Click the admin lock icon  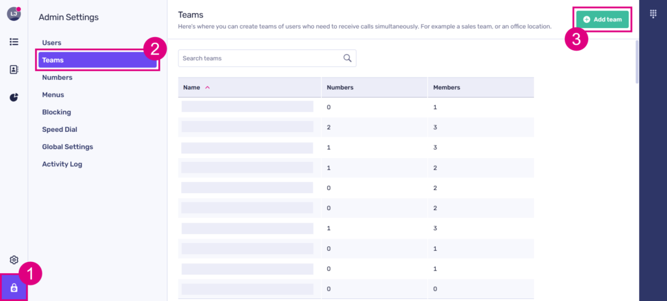14,287
